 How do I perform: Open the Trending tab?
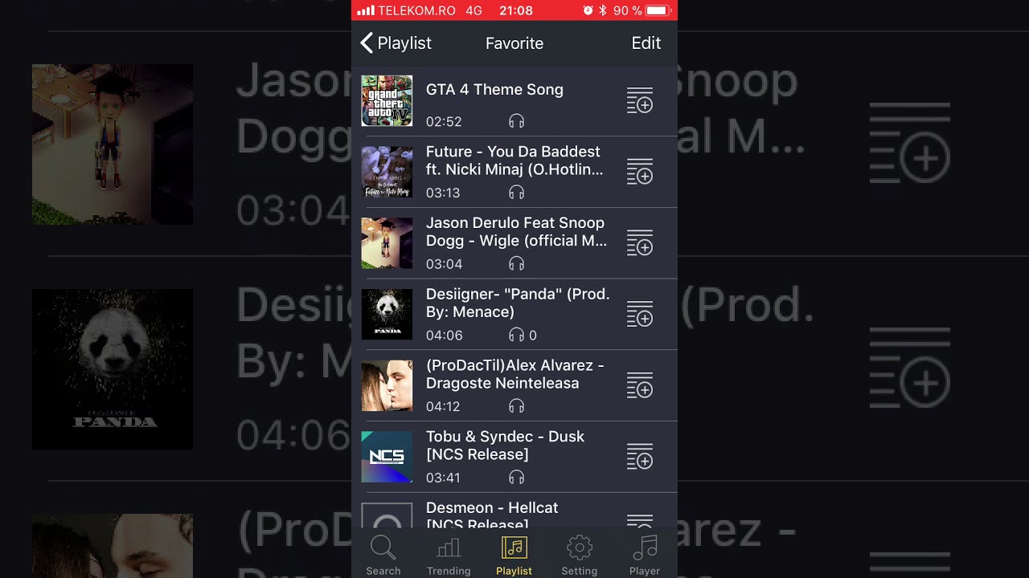tap(449, 555)
